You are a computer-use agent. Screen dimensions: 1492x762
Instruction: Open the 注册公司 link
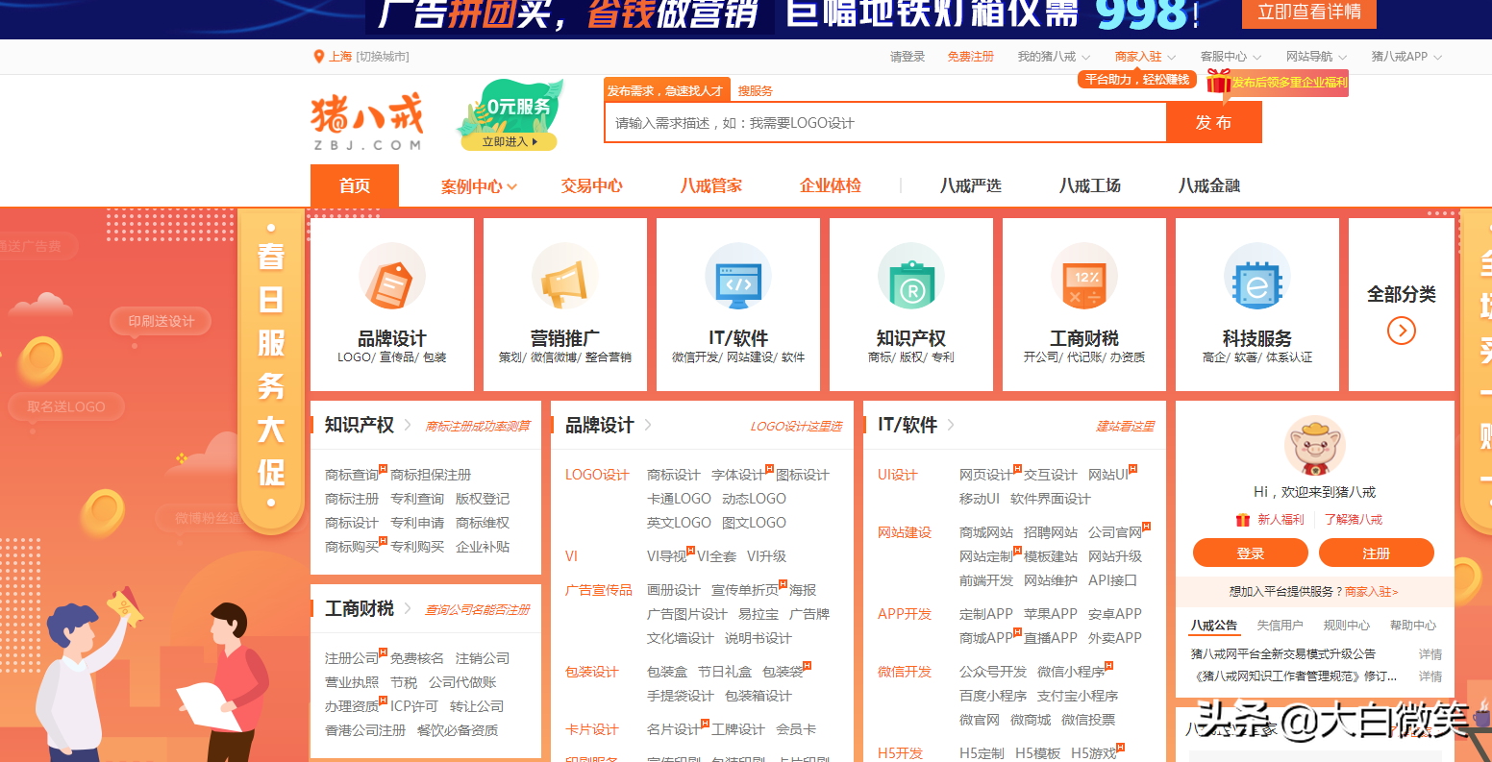[x=352, y=658]
